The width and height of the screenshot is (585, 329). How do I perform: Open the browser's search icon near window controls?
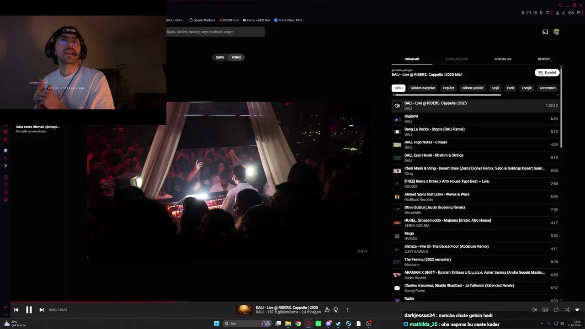pos(561,5)
